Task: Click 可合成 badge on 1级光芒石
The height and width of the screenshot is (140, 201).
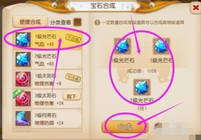Action: point(73,38)
